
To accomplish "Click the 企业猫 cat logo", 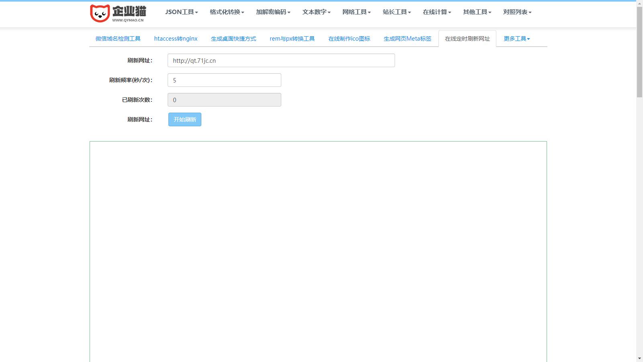I will (118, 13).
